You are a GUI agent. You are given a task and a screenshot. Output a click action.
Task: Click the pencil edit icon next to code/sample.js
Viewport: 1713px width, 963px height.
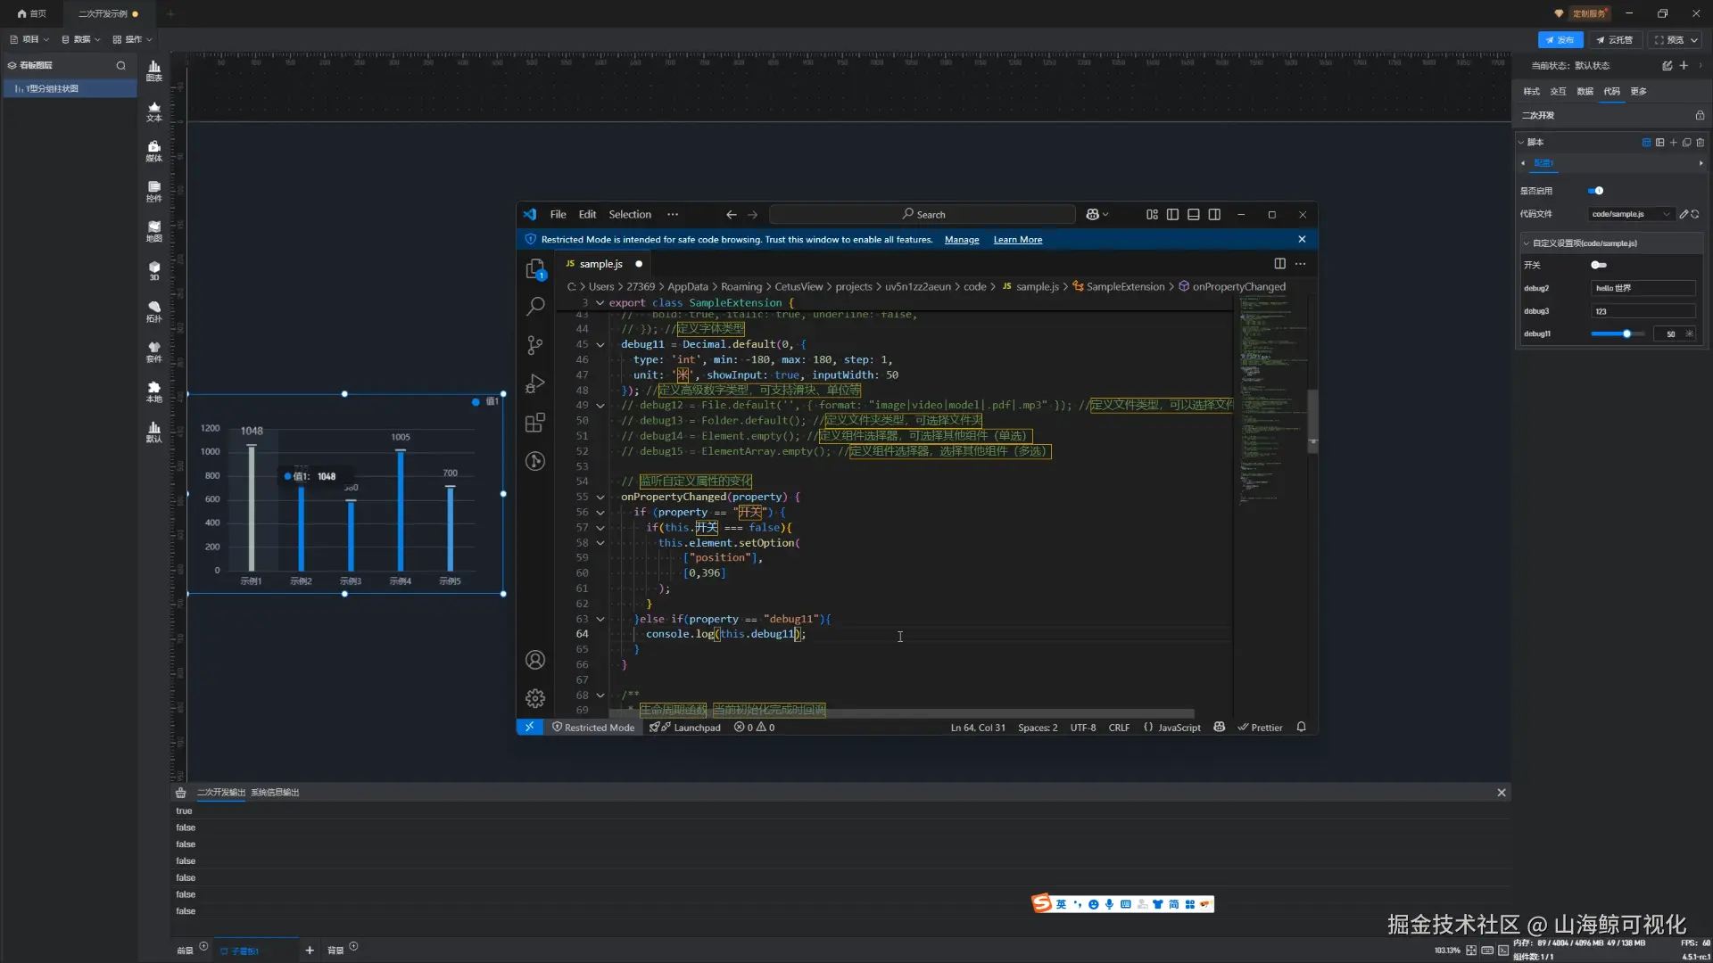point(1684,214)
